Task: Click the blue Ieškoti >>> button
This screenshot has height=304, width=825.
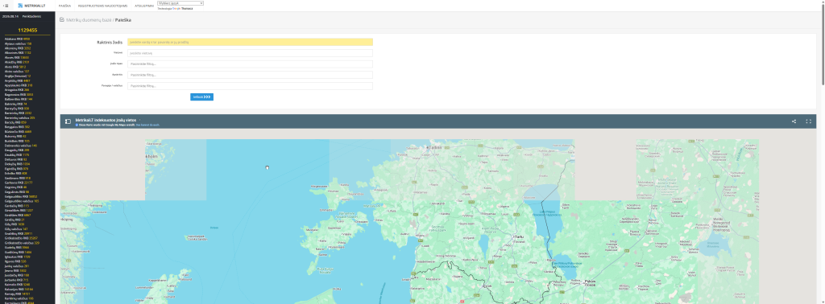Action: click(x=202, y=97)
